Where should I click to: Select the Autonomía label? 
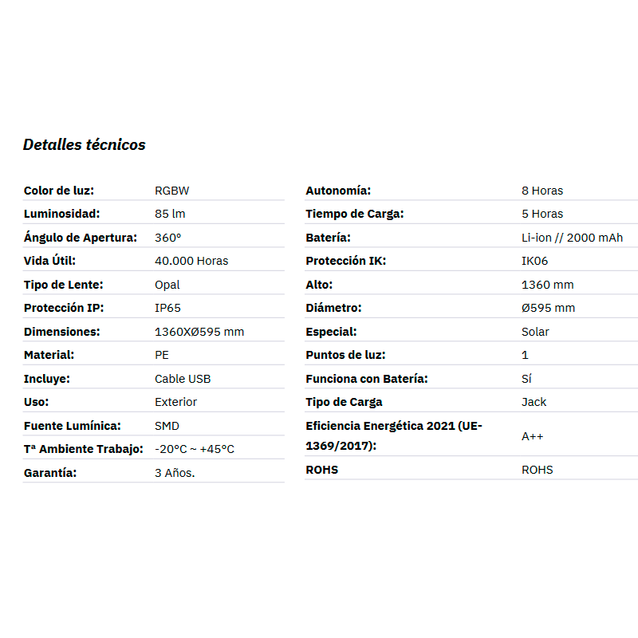click(x=338, y=191)
